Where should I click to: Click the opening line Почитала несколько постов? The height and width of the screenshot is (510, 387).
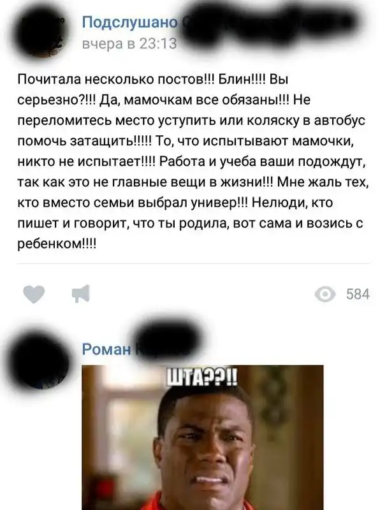tap(115, 79)
